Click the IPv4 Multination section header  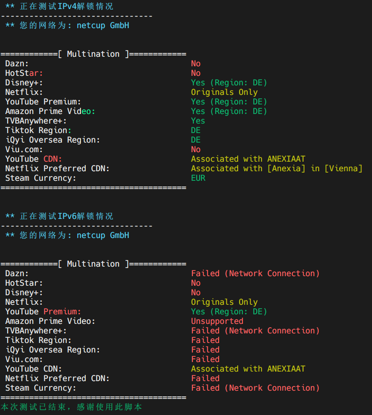pos(93,54)
